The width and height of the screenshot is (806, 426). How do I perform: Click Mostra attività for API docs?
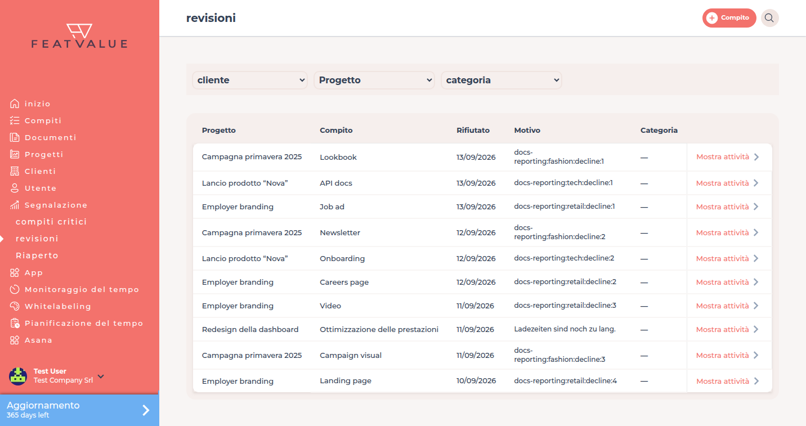(723, 183)
